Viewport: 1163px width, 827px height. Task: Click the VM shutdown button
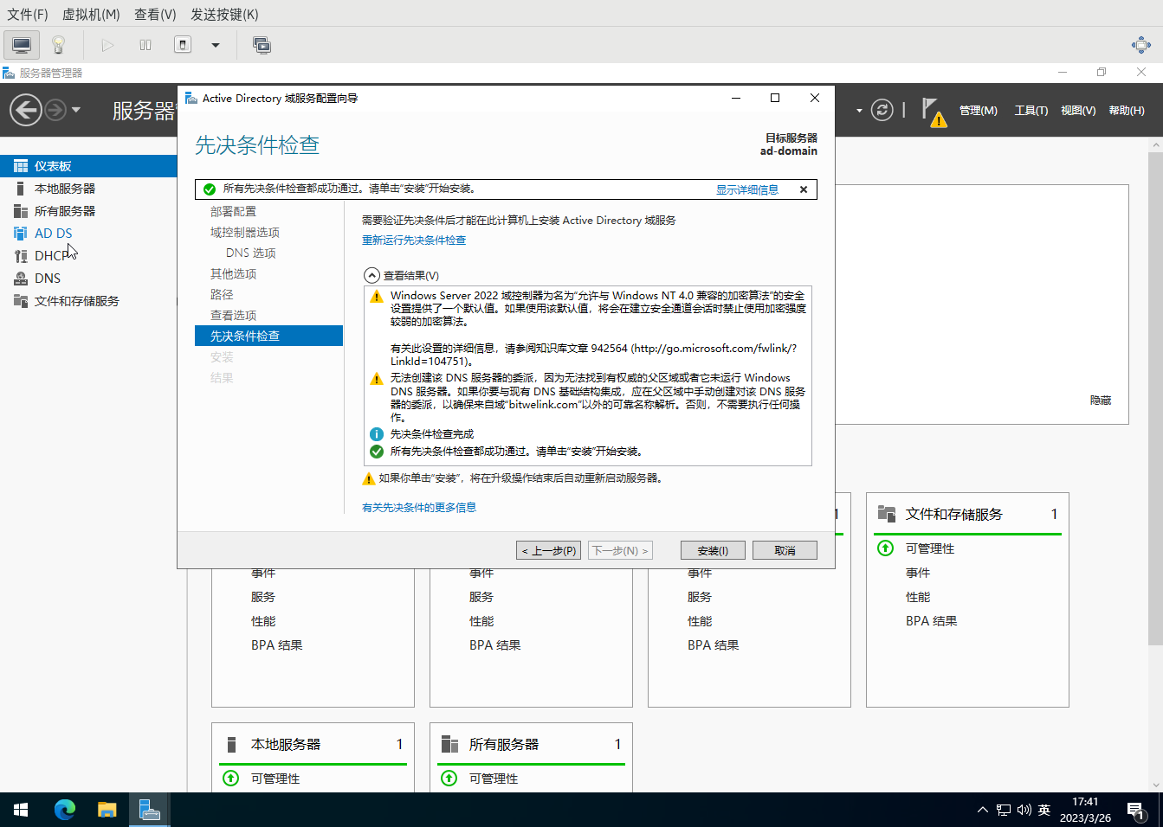183,44
